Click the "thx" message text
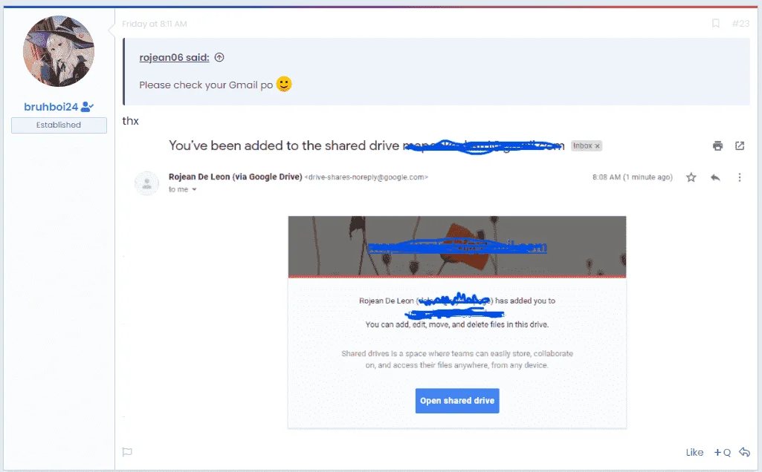This screenshot has height=472, width=762. 130,121
